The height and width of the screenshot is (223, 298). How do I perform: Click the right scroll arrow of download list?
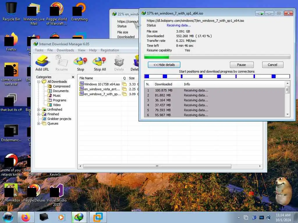[260, 166]
